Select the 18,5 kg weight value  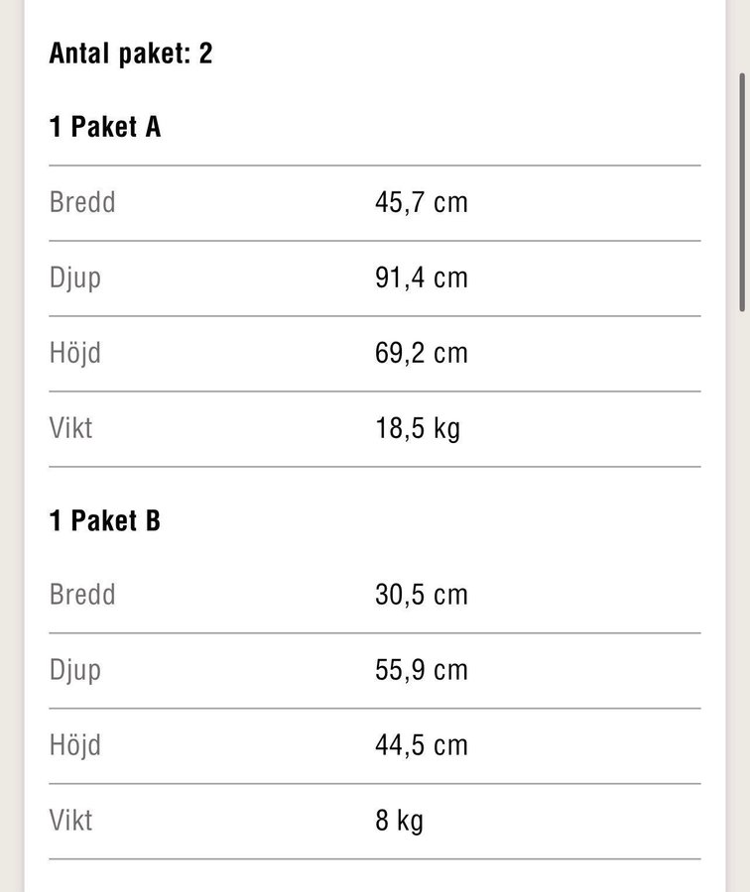418,428
